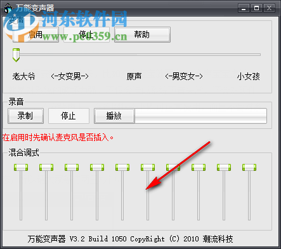Click the 原声 original voice label
This screenshot has height=249, width=281.
(134, 76)
